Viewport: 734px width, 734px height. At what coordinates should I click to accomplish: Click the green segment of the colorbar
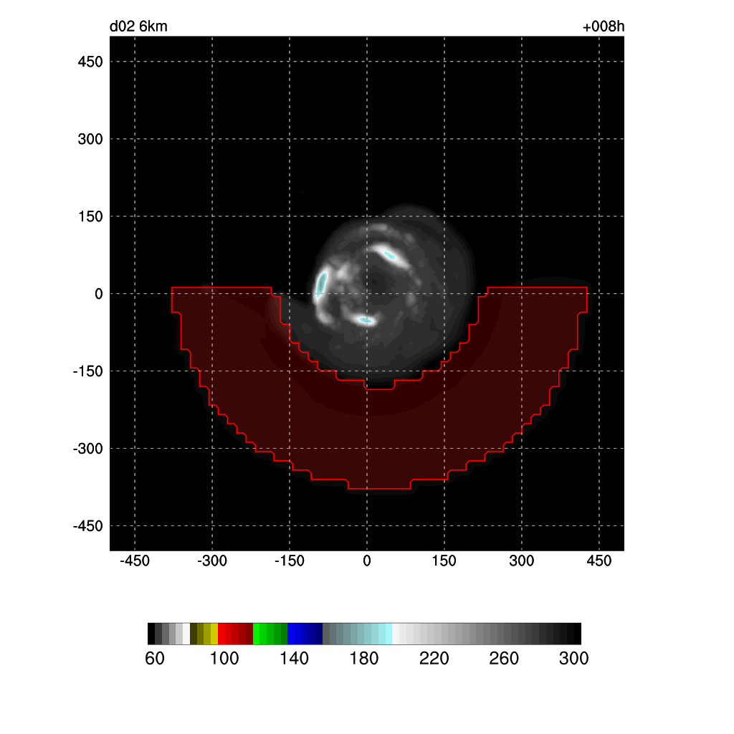coord(270,634)
